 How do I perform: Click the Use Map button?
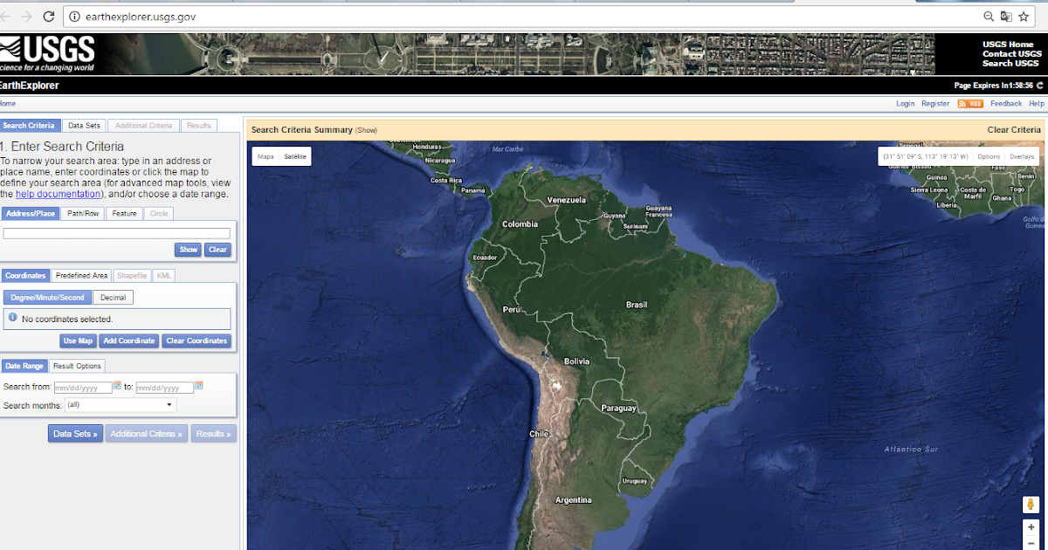(x=77, y=340)
